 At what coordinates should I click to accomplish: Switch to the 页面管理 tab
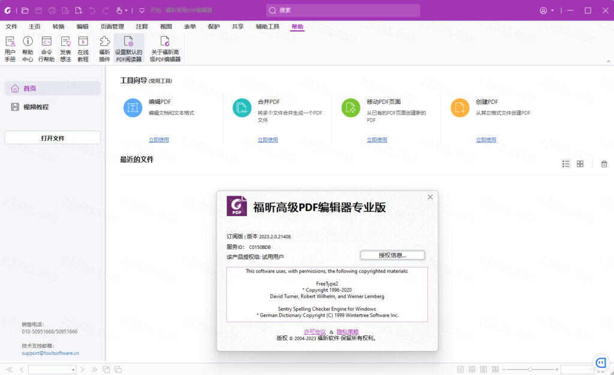click(x=112, y=26)
